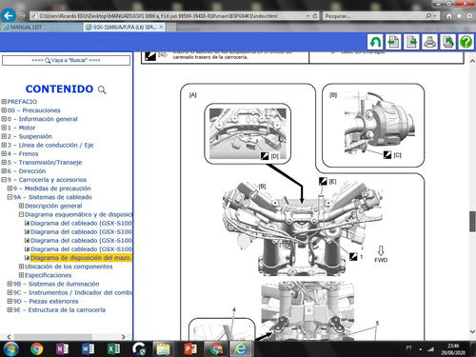Expand the PREFACIO tree node

[x=4, y=102]
